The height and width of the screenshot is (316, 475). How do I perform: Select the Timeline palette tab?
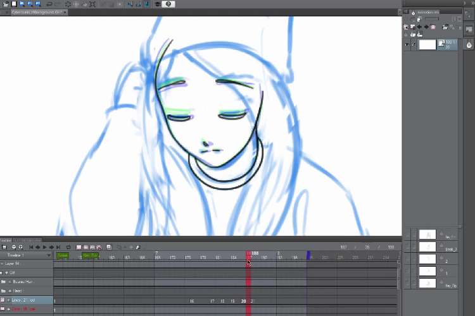tap(6, 240)
